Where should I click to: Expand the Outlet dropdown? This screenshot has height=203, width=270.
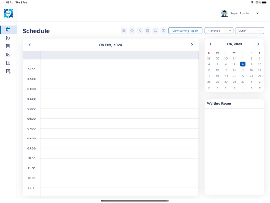(249, 31)
